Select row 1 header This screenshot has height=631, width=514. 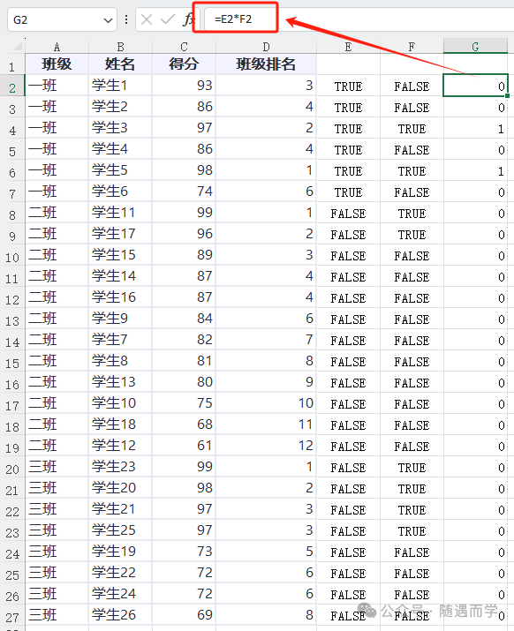[12, 65]
